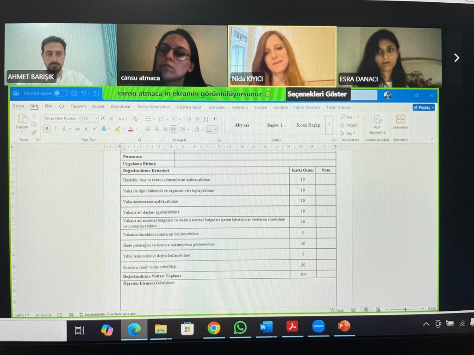Click the Zoom icon in taskbar
The width and height of the screenshot is (474, 355).
(x=318, y=326)
